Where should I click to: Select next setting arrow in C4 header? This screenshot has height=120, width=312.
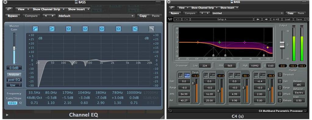point(208,13)
